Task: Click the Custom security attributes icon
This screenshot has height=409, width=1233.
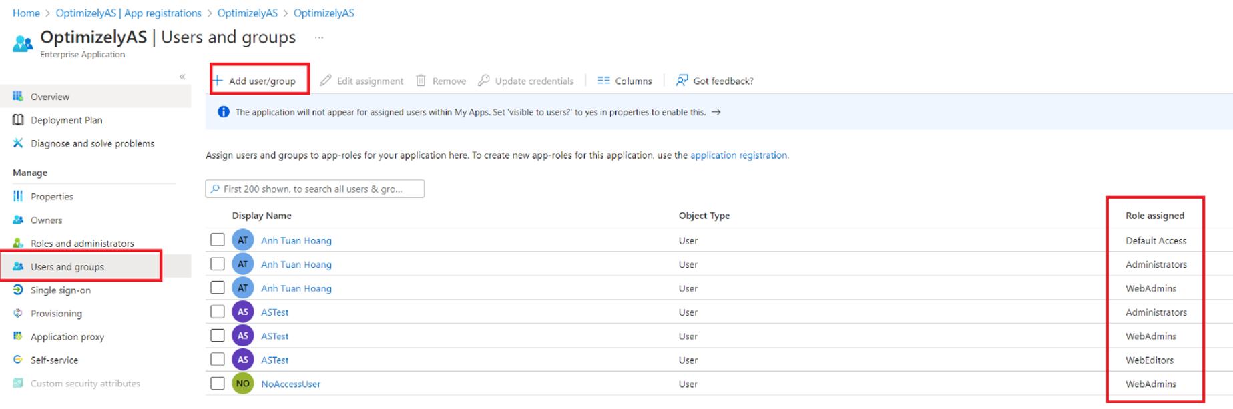Action: point(18,383)
